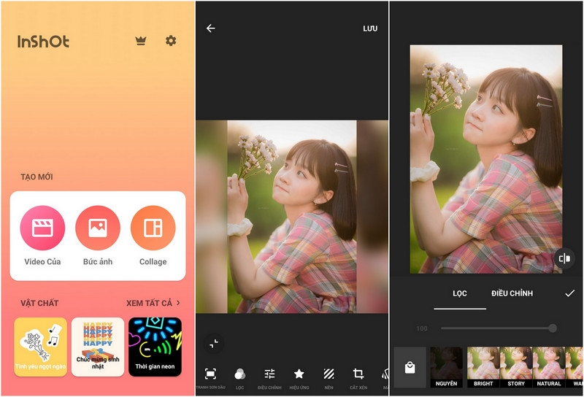Open InShot Pro crown icon
The width and height of the screenshot is (584, 397).
pos(141,41)
